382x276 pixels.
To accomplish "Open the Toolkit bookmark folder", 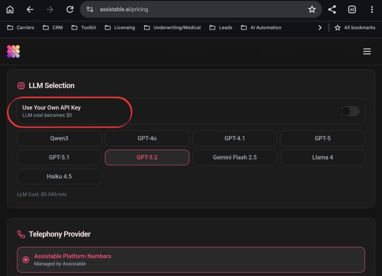I will pyautogui.click(x=84, y=28).
